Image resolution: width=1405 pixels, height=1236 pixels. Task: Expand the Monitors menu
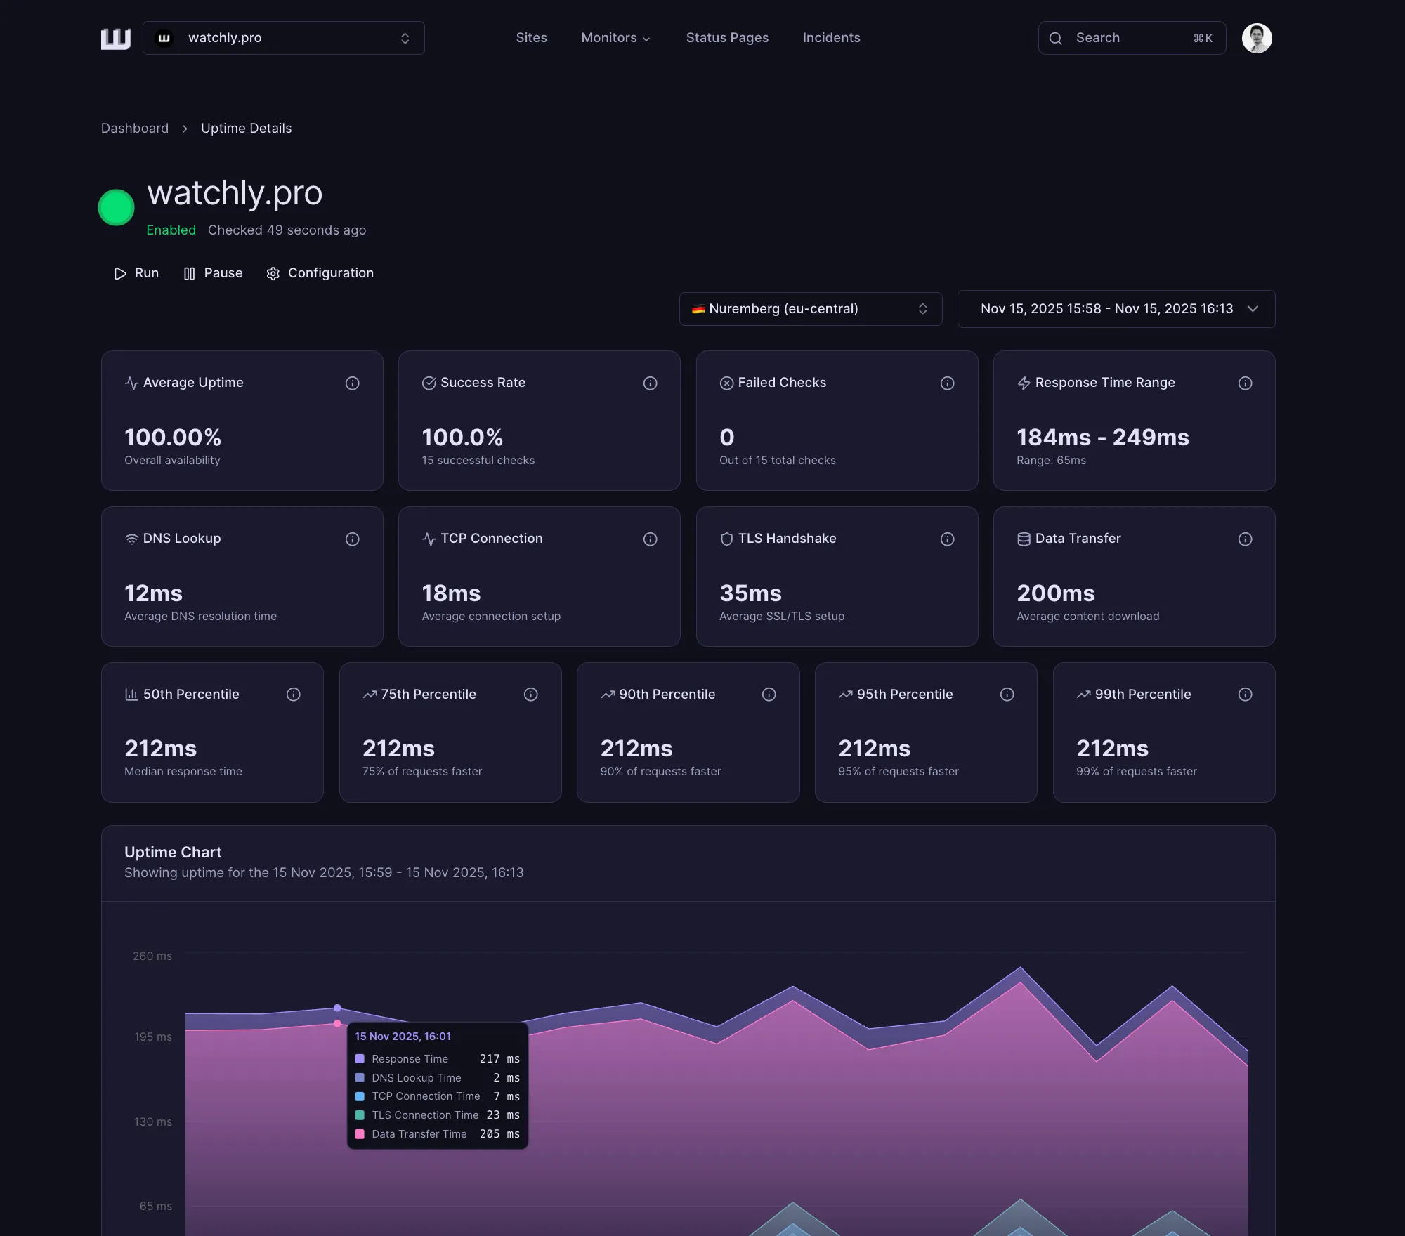click(615, 38)
